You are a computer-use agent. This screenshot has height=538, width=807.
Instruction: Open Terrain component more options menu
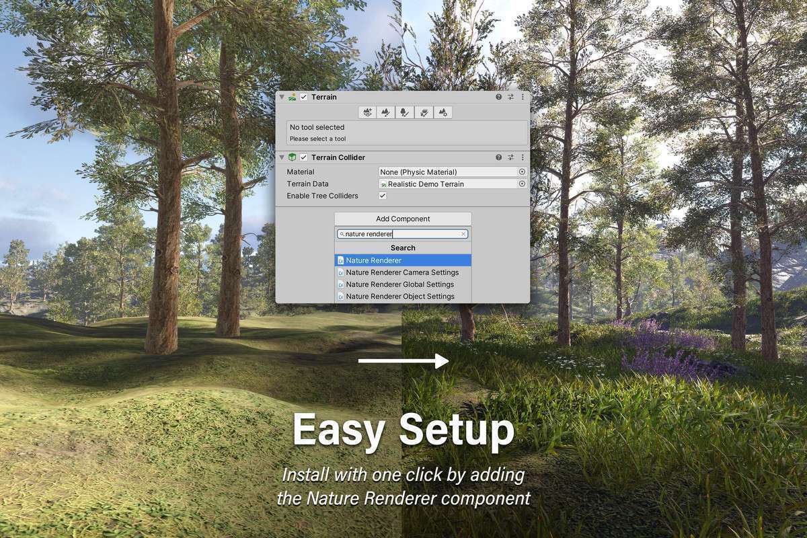[523, 97]
